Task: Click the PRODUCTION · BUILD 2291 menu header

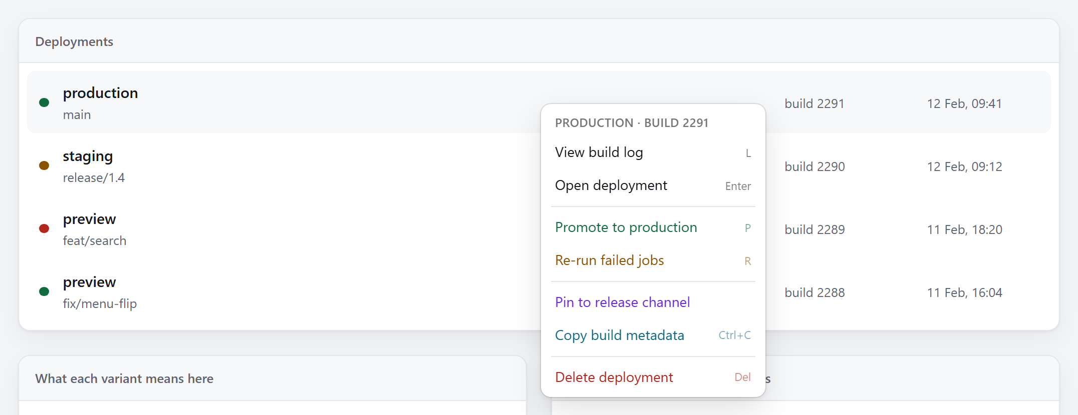Action: (x=632, y=123)
